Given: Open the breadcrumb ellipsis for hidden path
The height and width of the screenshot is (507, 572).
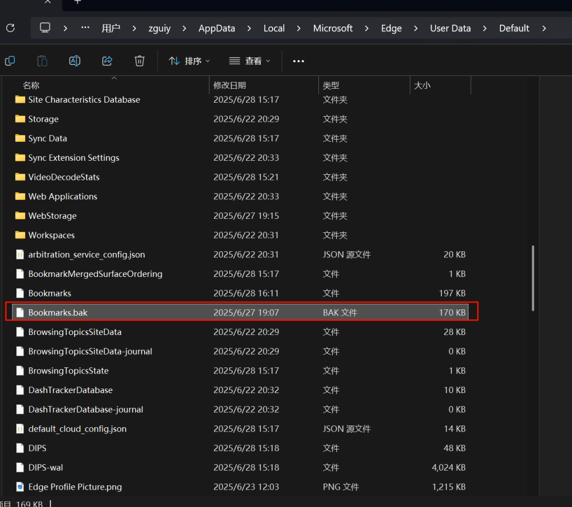Looking at the screenshot, I should pos(85,28).
